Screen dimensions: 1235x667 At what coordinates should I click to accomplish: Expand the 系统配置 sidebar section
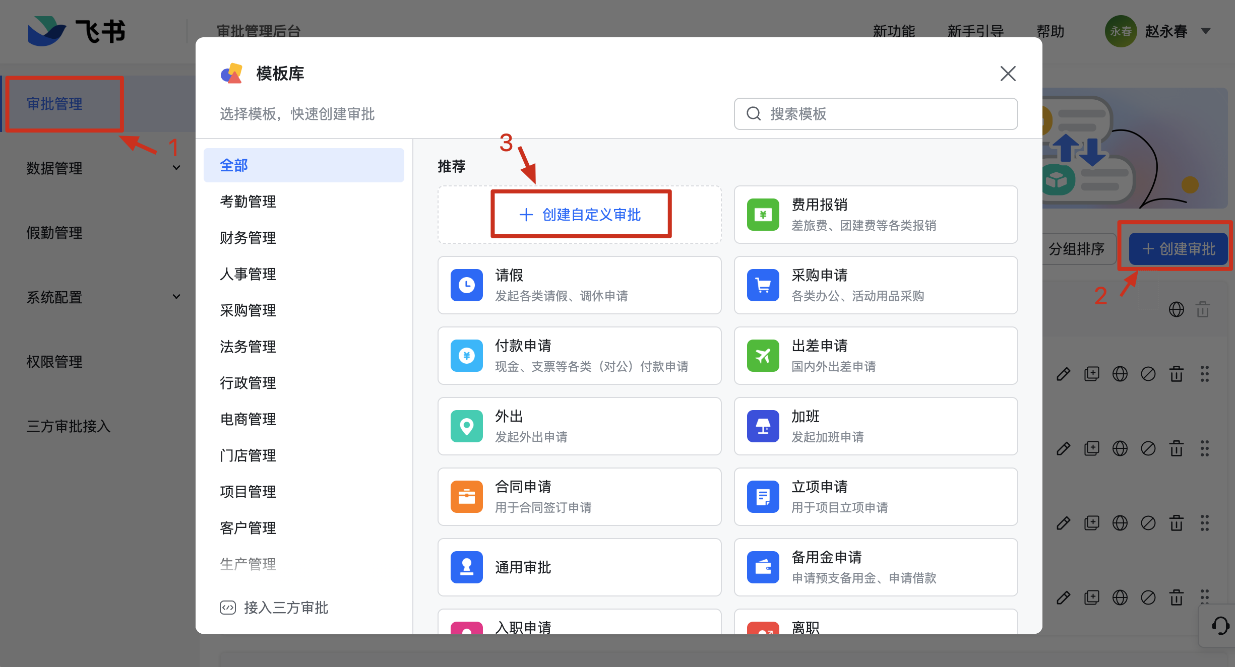(x=176, y=297)
